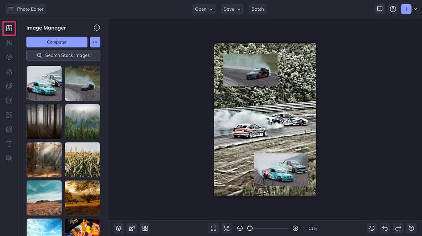Click the redo arrow icon
This screenshot has height=236, width=422.
point(398,228)
